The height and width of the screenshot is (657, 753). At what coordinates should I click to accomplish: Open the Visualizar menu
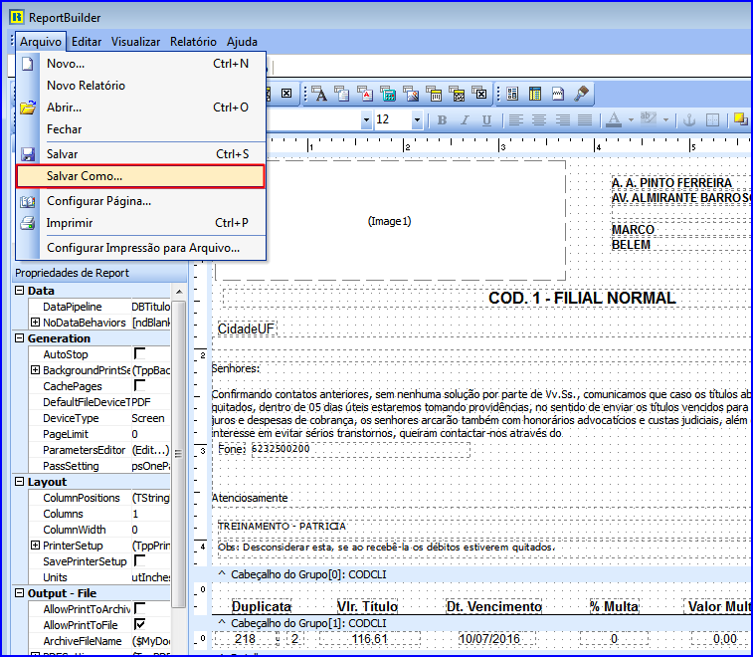pos(136,42)
